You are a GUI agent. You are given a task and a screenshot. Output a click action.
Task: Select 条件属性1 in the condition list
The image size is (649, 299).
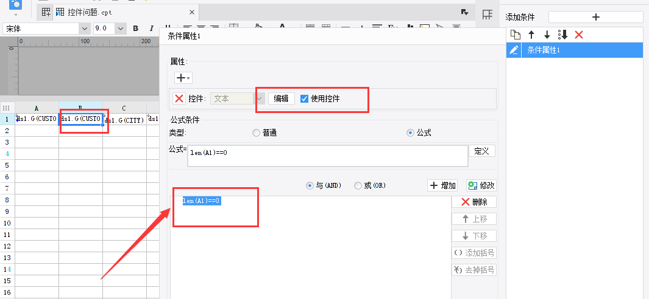(x=582, y=50)
